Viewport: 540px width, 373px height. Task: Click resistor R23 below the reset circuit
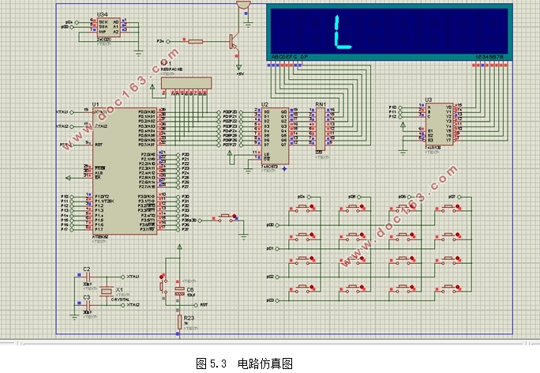[x=179, y=322]
